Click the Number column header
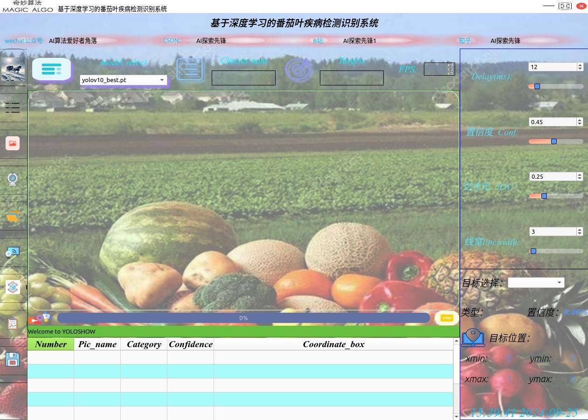 51,344
